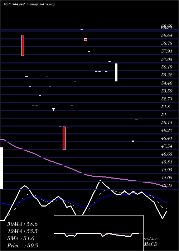The height and width of the screenshot is (251, 179).
Task: Click the 58.78 price axis label
Action: (x=167, y=43)
